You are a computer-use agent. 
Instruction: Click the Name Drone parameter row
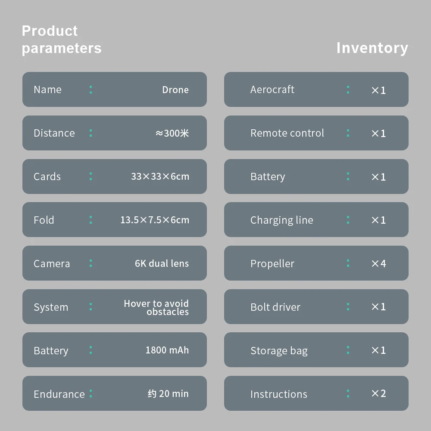pyautogui.click(x=114, y=90)
